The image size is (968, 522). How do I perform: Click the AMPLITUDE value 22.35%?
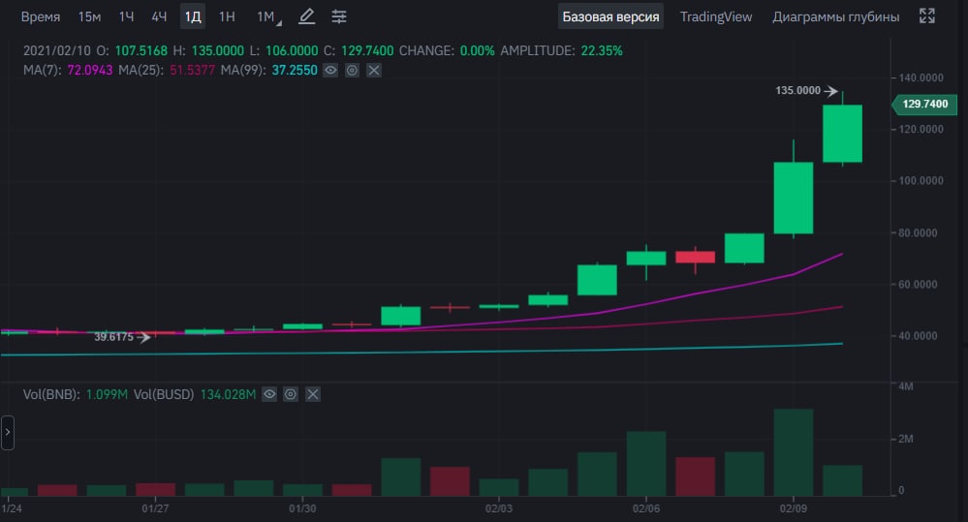(602, 51)
